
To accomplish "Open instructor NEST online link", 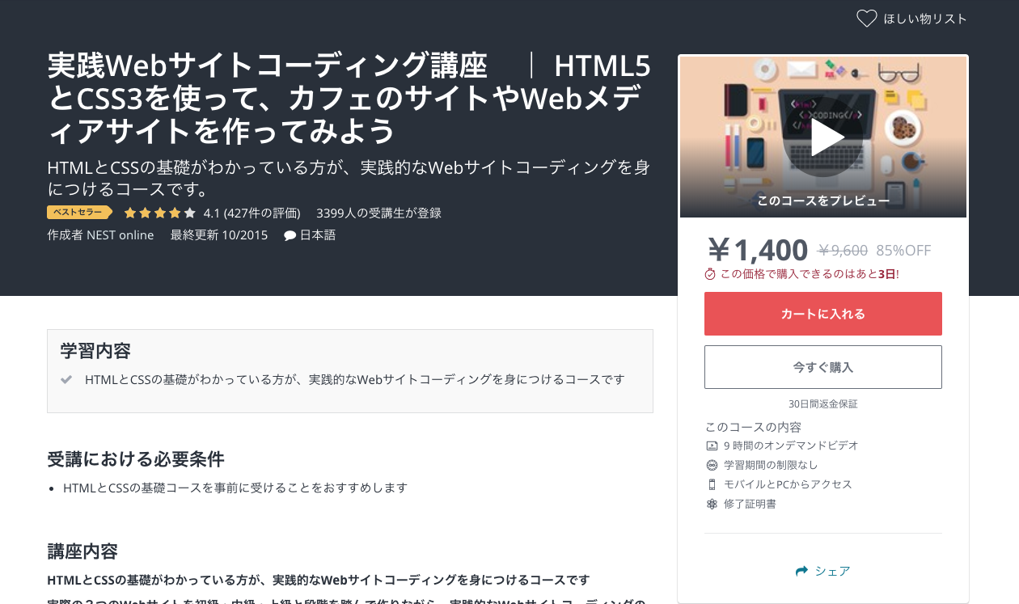I will (x=121, y=235).
